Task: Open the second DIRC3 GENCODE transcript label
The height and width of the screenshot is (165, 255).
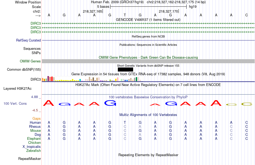Action: [36, 28]
